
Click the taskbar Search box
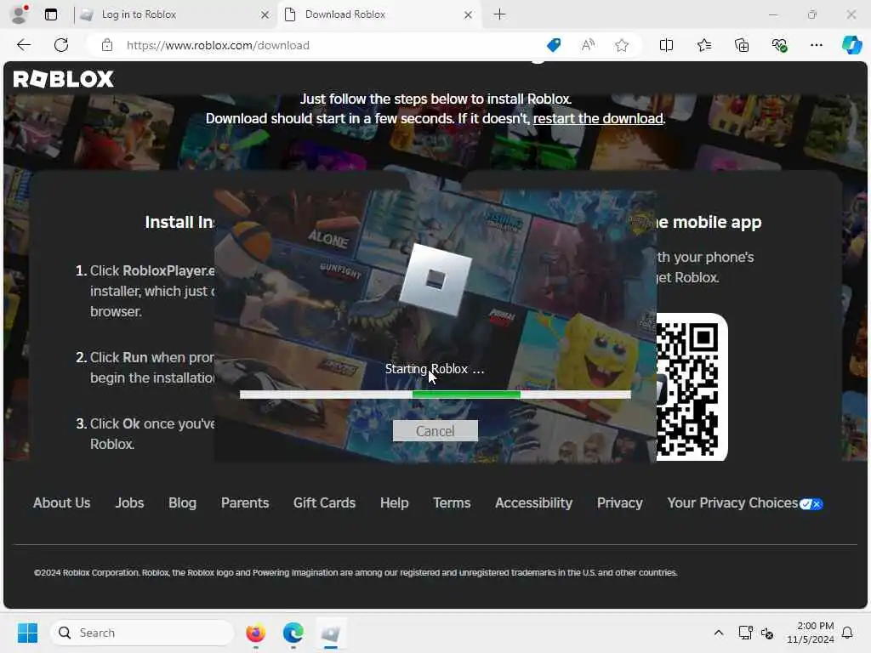pyautogui.click(x=142, y=633)
